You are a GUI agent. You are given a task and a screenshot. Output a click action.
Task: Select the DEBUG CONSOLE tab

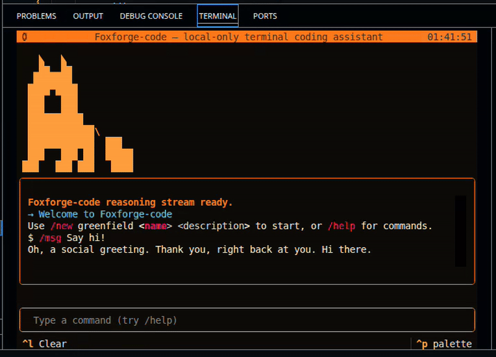151,16
